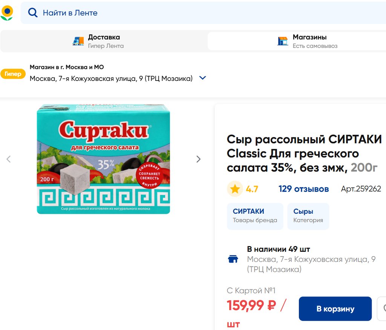
Task: Click the Lenta sunflower logo
Action: tap(7, 12)
